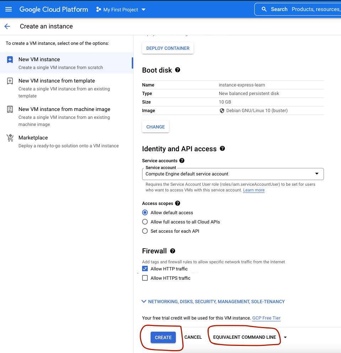Image resolution: width=341 pixels, height=353 pixels.
Task: Click the search magnifier icon
Action: pyautogui.click(x=264, y=9)
